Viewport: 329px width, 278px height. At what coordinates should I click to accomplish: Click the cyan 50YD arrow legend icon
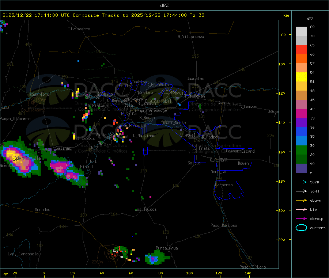(301, 182)
